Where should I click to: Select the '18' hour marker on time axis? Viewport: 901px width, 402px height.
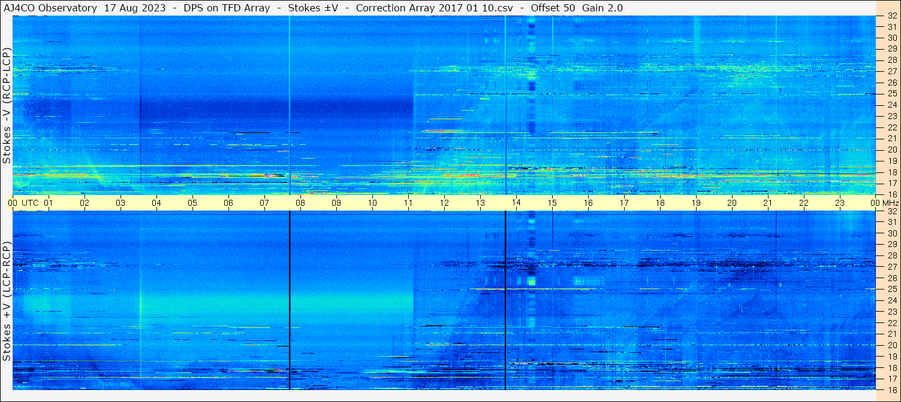(x=660, y=203)
